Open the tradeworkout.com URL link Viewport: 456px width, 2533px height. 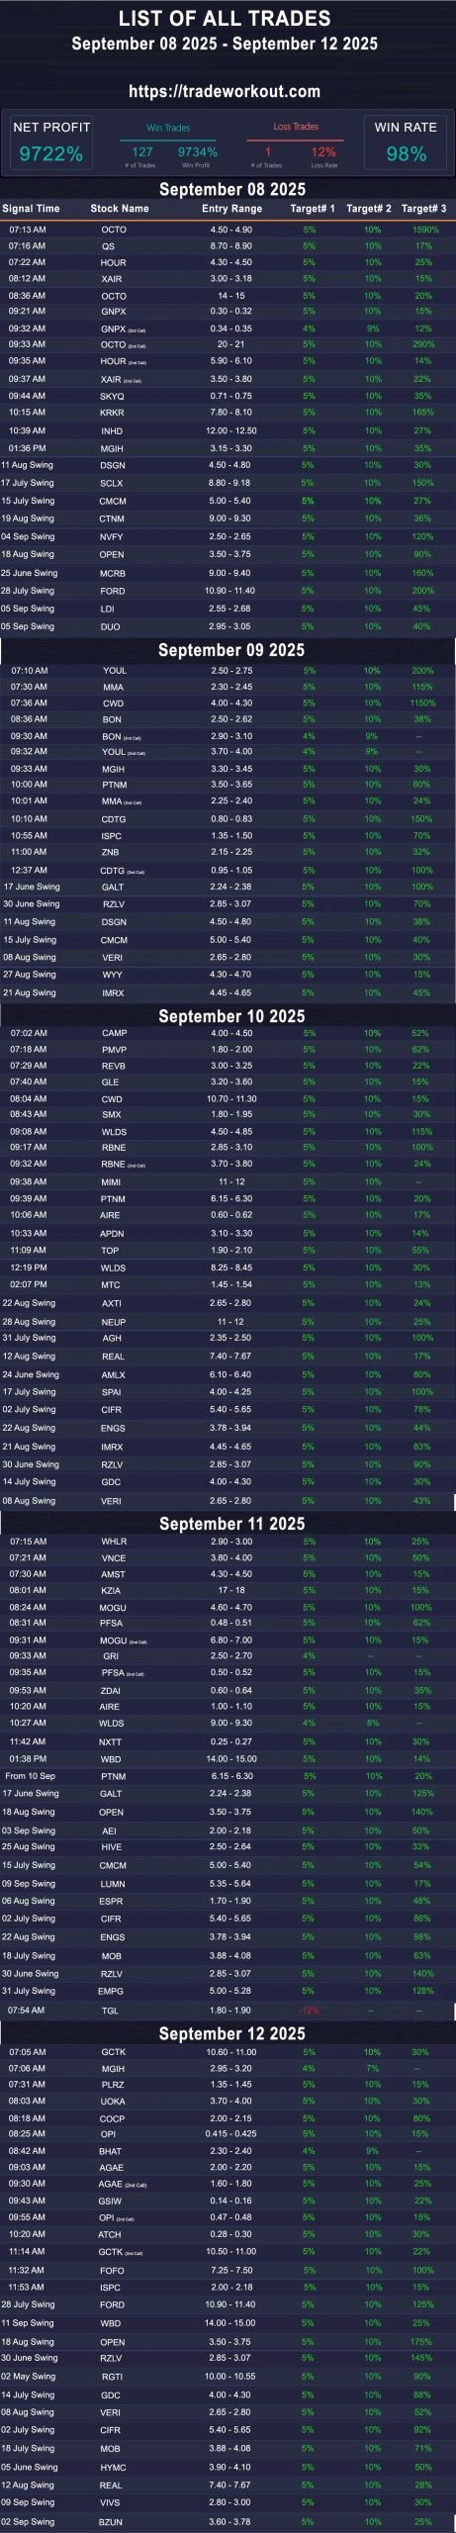click(x=225, y=91)
